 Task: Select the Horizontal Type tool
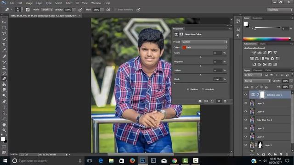click(x=4, y=107)
